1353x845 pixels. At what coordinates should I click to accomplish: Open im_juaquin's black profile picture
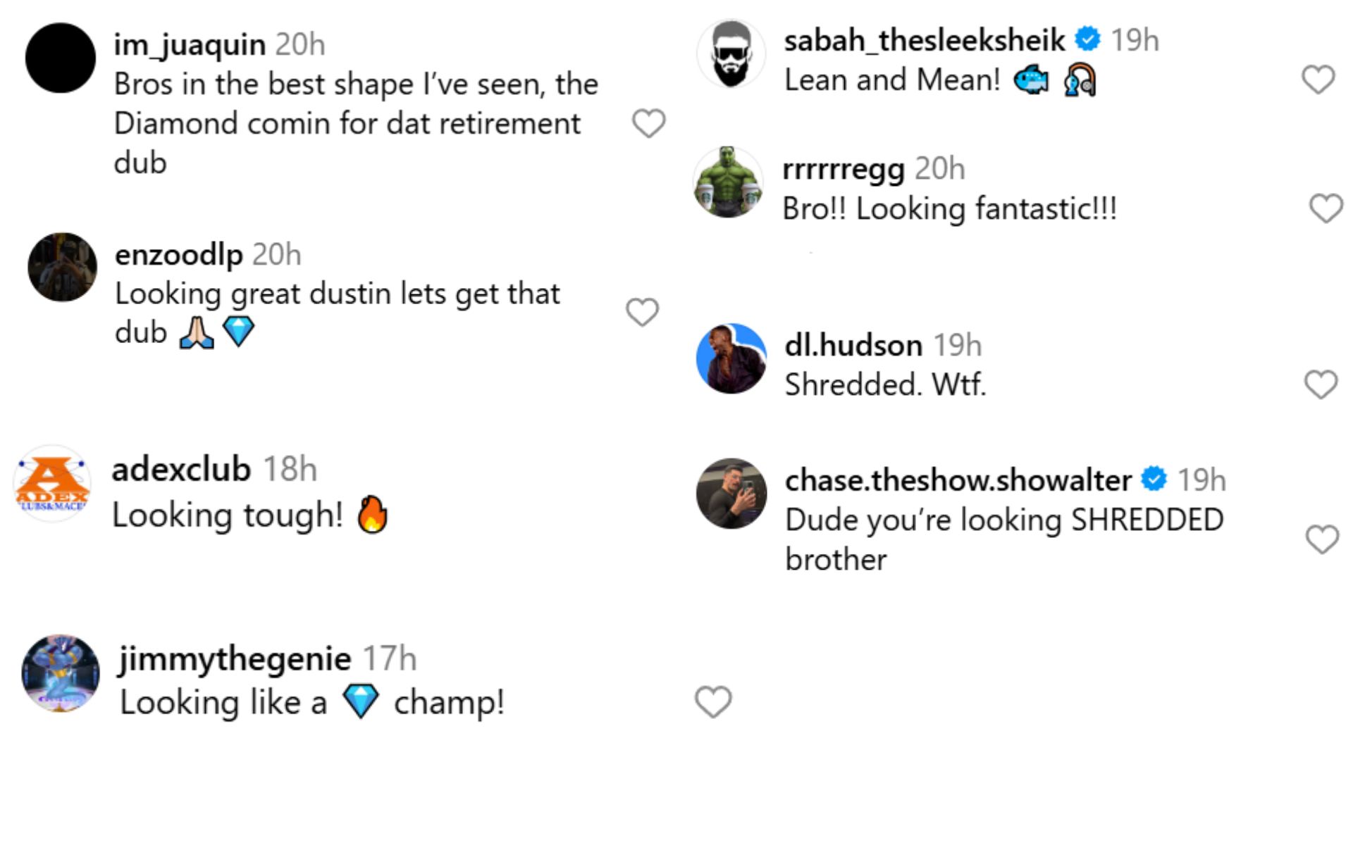[61, 58]
